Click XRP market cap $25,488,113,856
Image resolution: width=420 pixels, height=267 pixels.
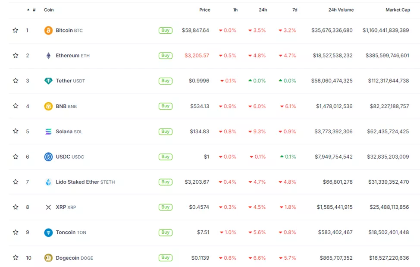[x=389, y=207]
